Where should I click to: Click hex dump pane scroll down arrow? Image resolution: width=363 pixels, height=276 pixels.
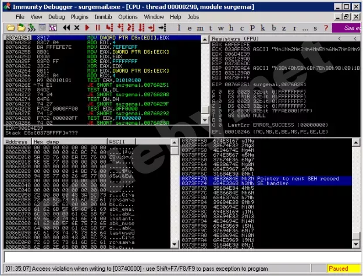pos(175,244)
